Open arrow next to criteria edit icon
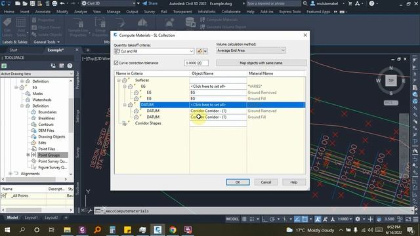 click(x=205, y=51)
